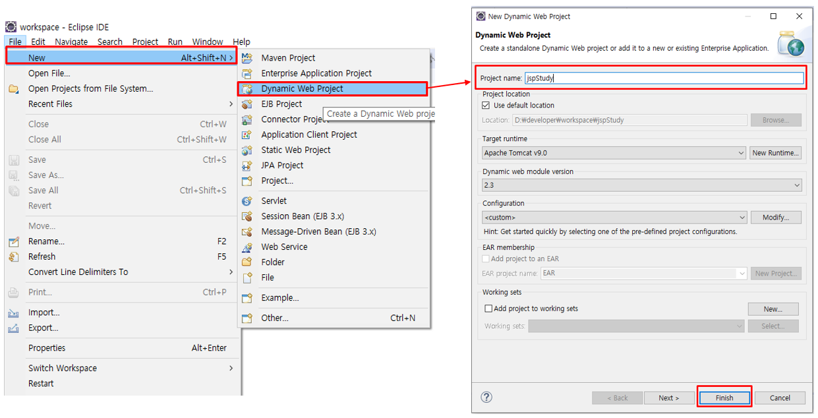Viewport: 818px width, 418px height.
Task: Click the Modify... configuration button
Action: pos(776,217)
